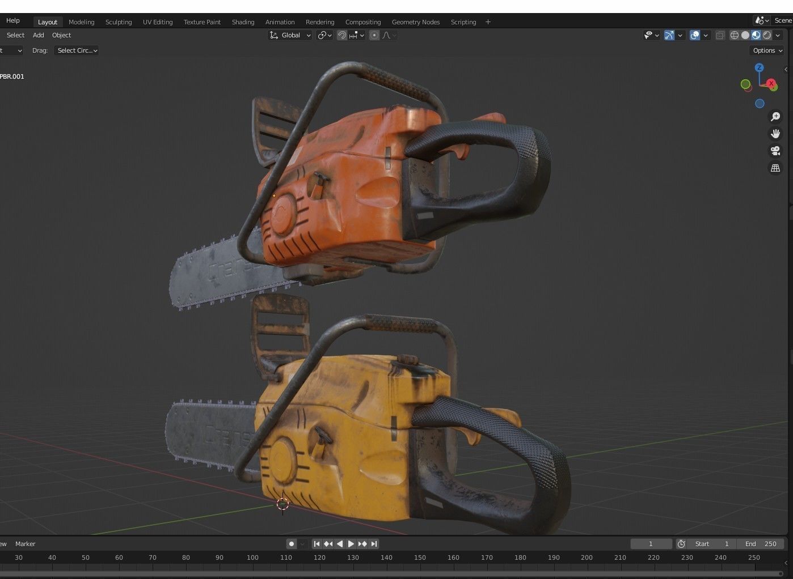Screen dimensions: 793x579
Task: Click the Layout workspace tab
Action: 48,22
